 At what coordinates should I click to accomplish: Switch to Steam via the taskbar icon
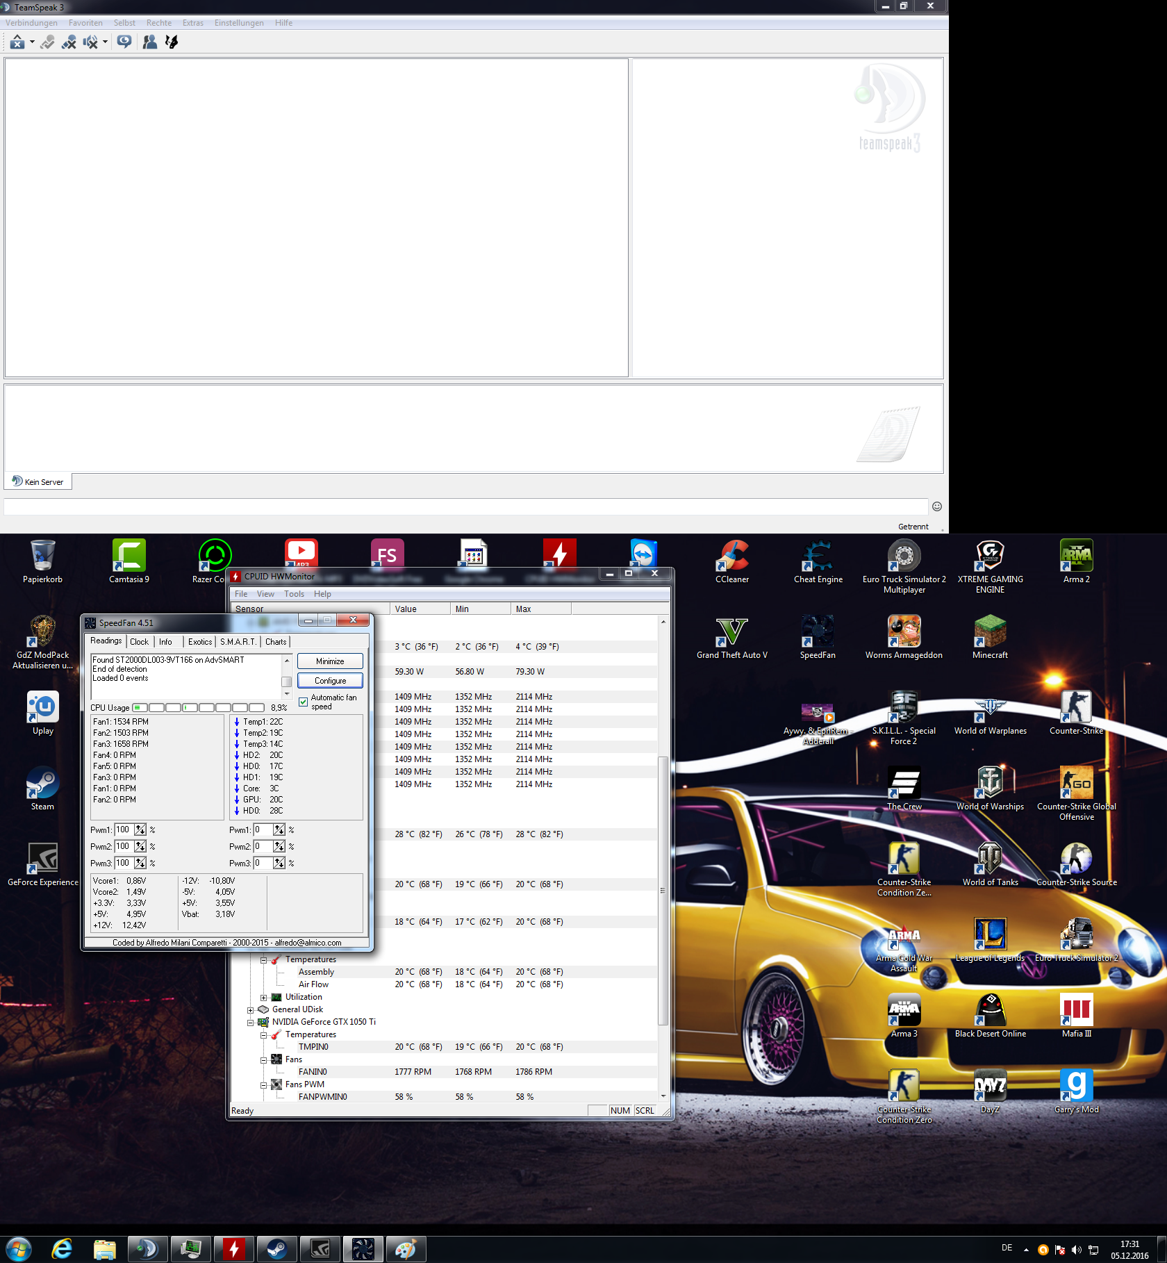point(277,1249)
